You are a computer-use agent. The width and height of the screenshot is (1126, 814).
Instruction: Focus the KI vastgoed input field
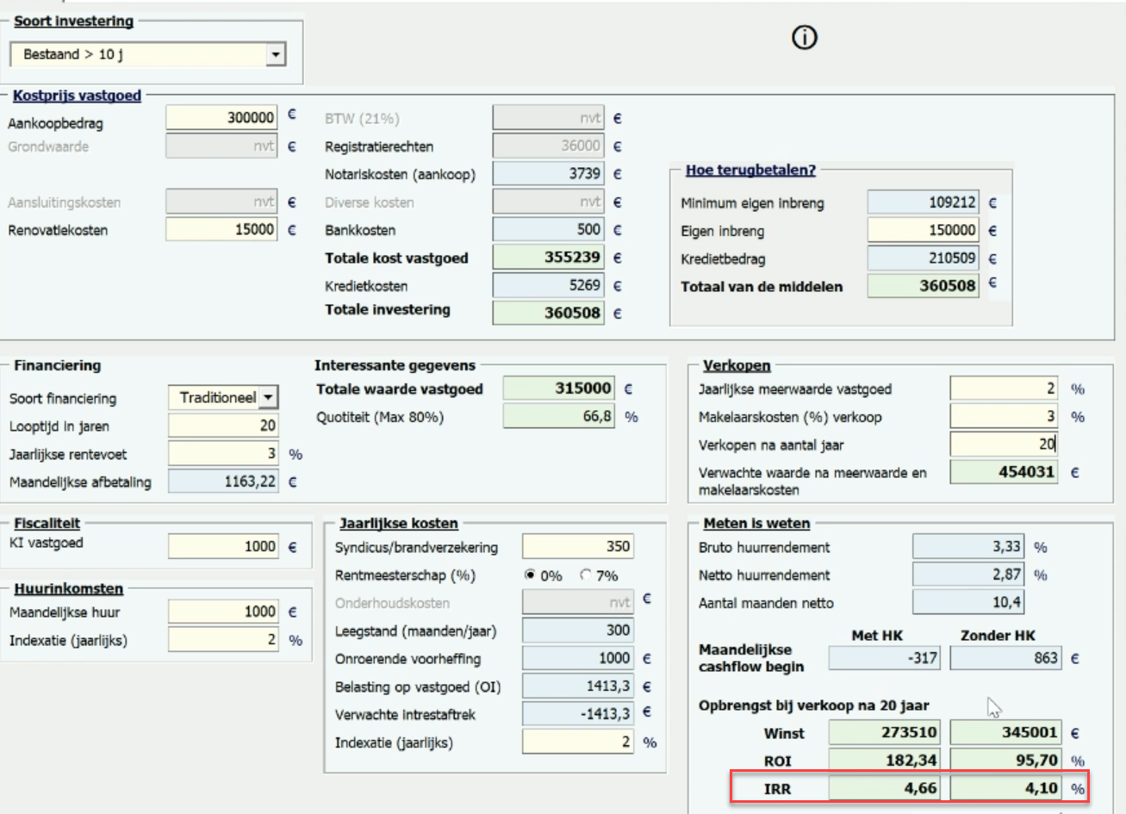tap(223, 546)
